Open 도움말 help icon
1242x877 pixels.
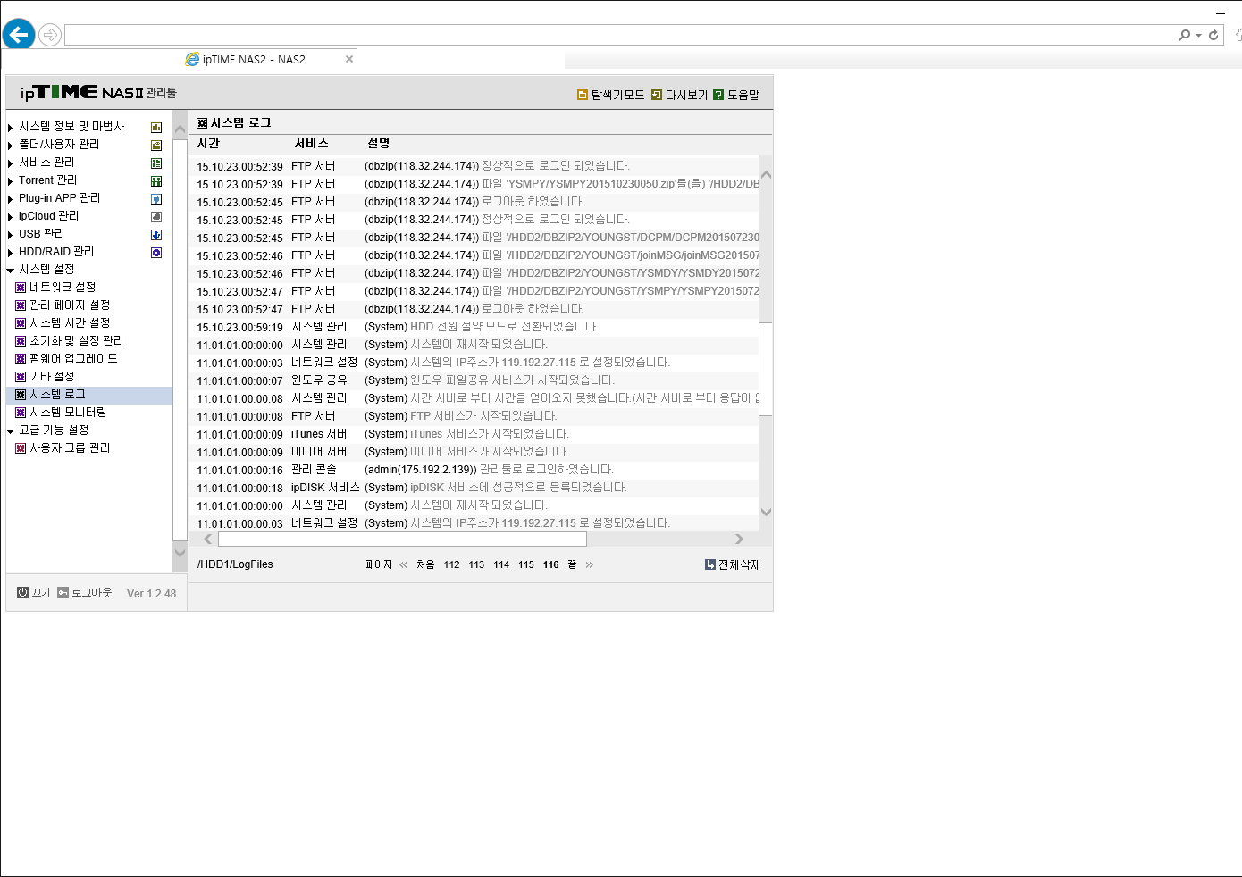coord(718,95)
